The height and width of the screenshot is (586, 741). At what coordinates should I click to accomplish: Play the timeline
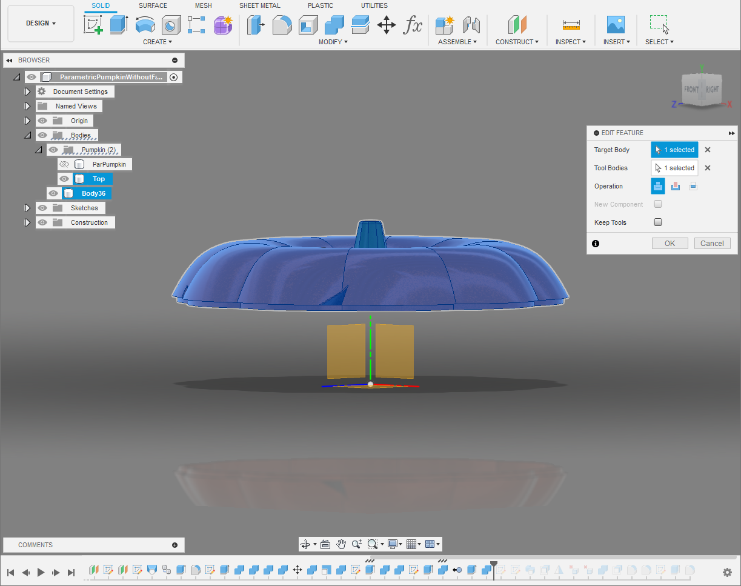41,572
